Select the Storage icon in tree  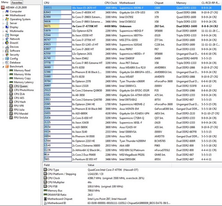[7, 35]
